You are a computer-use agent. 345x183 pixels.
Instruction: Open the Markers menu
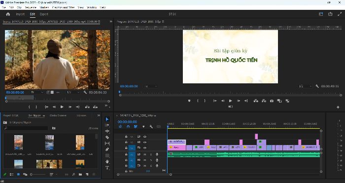(44, 7)
